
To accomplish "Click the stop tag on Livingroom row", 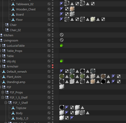I will tap(62, 40).
